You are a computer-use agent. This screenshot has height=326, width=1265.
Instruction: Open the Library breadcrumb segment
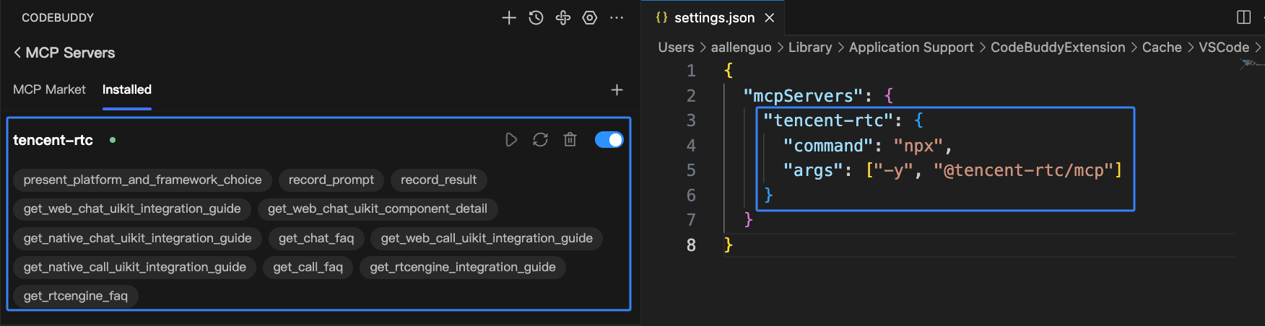tap(810, 48)
